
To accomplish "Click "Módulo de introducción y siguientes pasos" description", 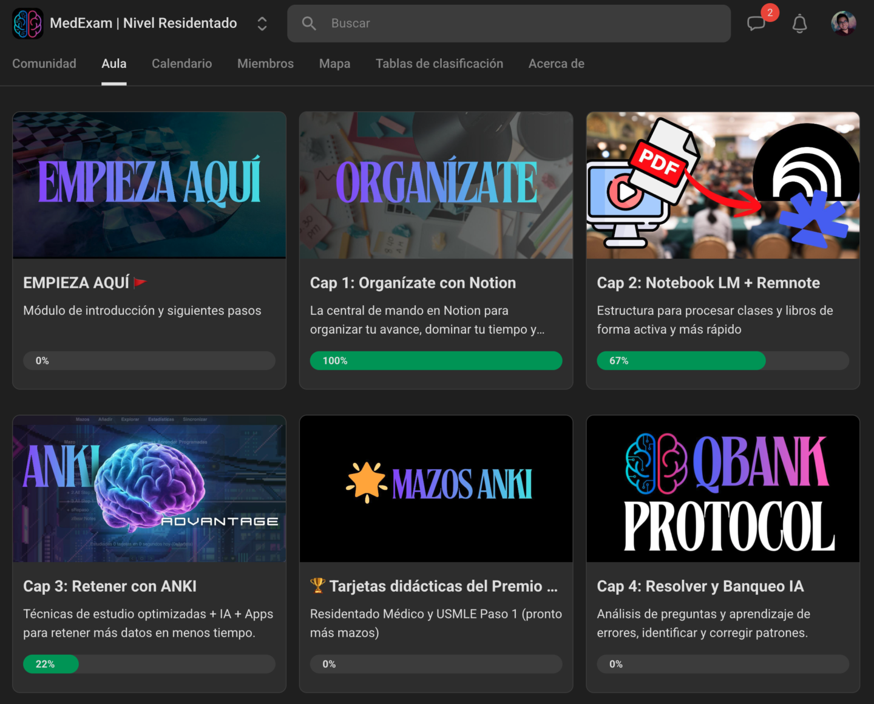I will [142, 311].
